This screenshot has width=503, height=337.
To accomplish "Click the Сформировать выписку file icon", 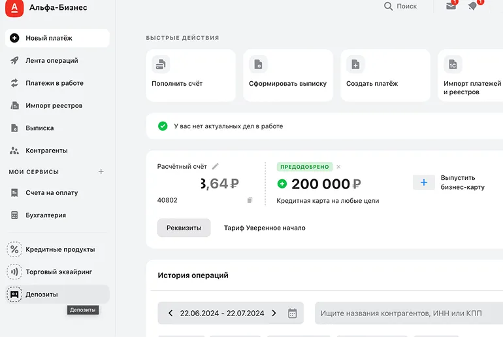I will pos(258,64).
